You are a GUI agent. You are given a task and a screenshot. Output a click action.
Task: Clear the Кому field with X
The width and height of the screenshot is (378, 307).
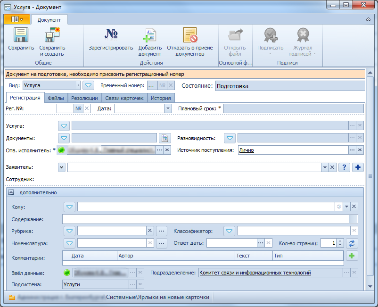[354, 207]
